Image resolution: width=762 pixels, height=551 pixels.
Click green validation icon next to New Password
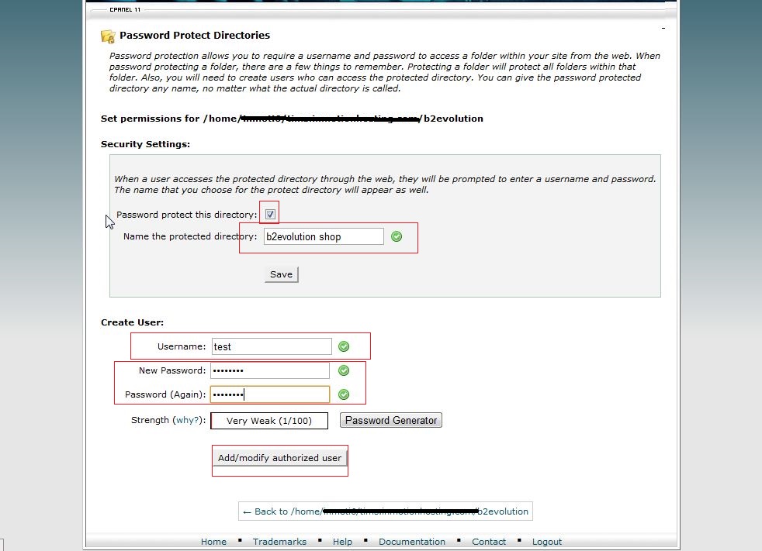coord(344,370)
